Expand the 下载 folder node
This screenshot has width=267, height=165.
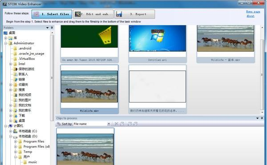[x=11, y=115]
